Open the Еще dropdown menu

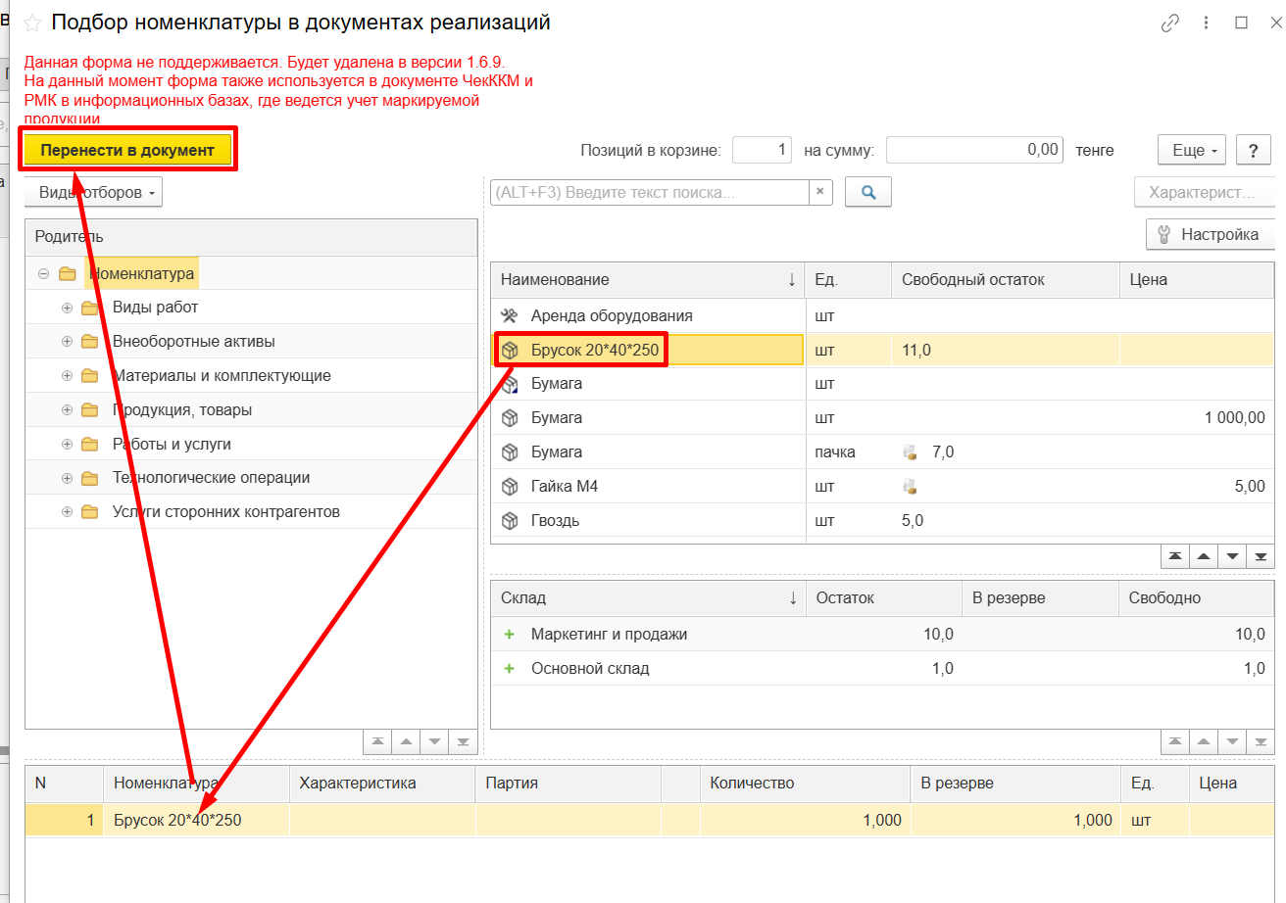[1192, 151]
